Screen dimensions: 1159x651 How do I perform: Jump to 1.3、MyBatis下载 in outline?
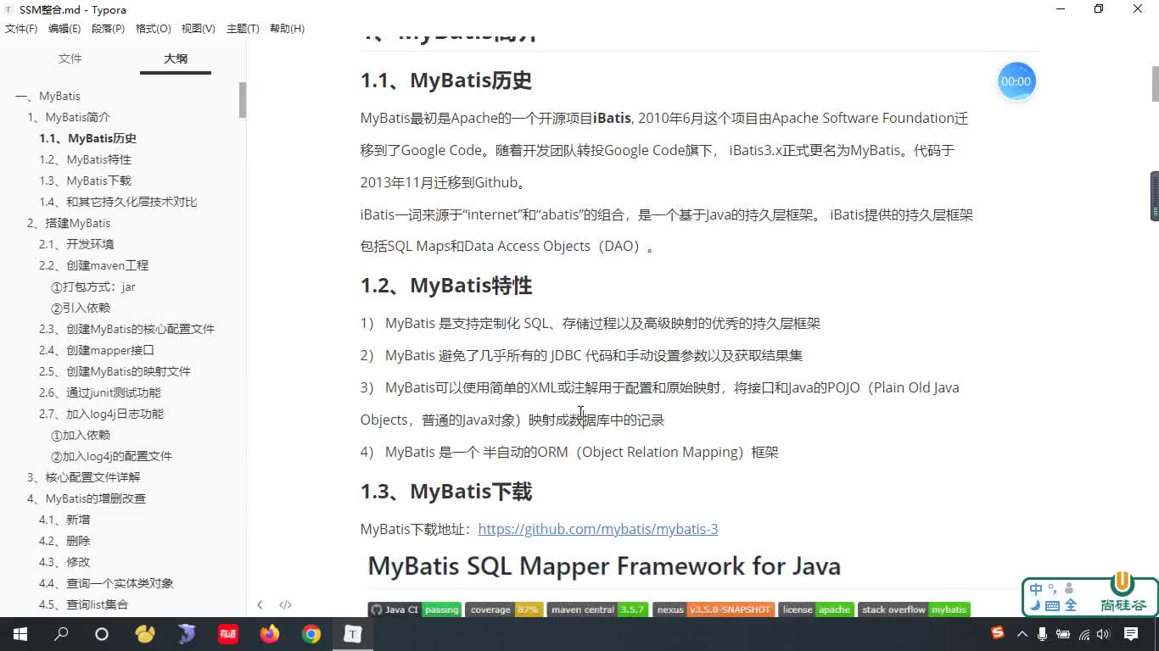[85, 181]
